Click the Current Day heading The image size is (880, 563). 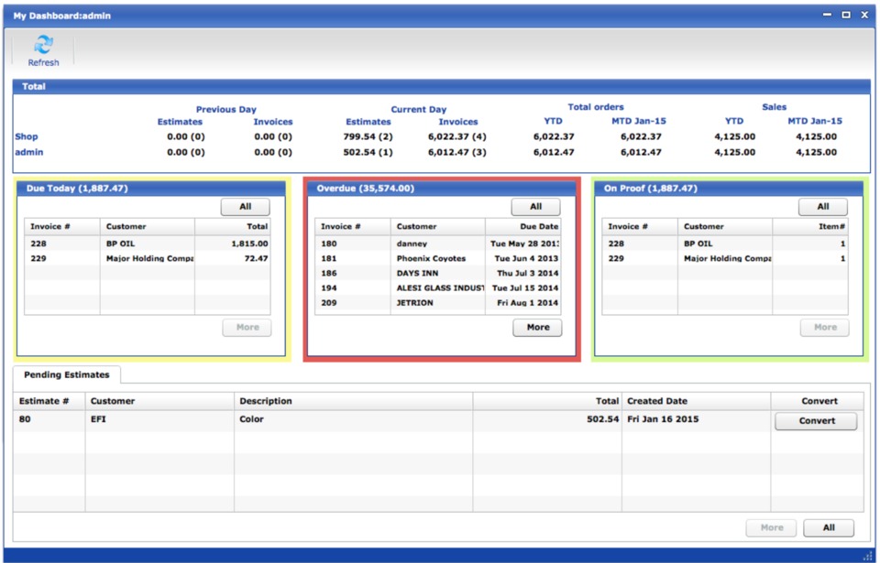pyautogui.click(x=419, y=109)
